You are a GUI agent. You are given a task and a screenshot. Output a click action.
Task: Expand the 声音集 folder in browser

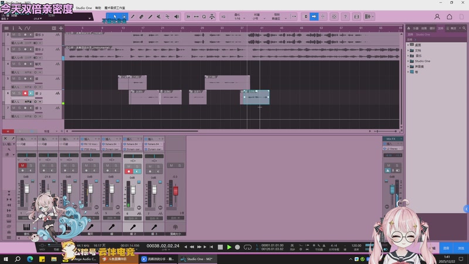click(408, 66)
